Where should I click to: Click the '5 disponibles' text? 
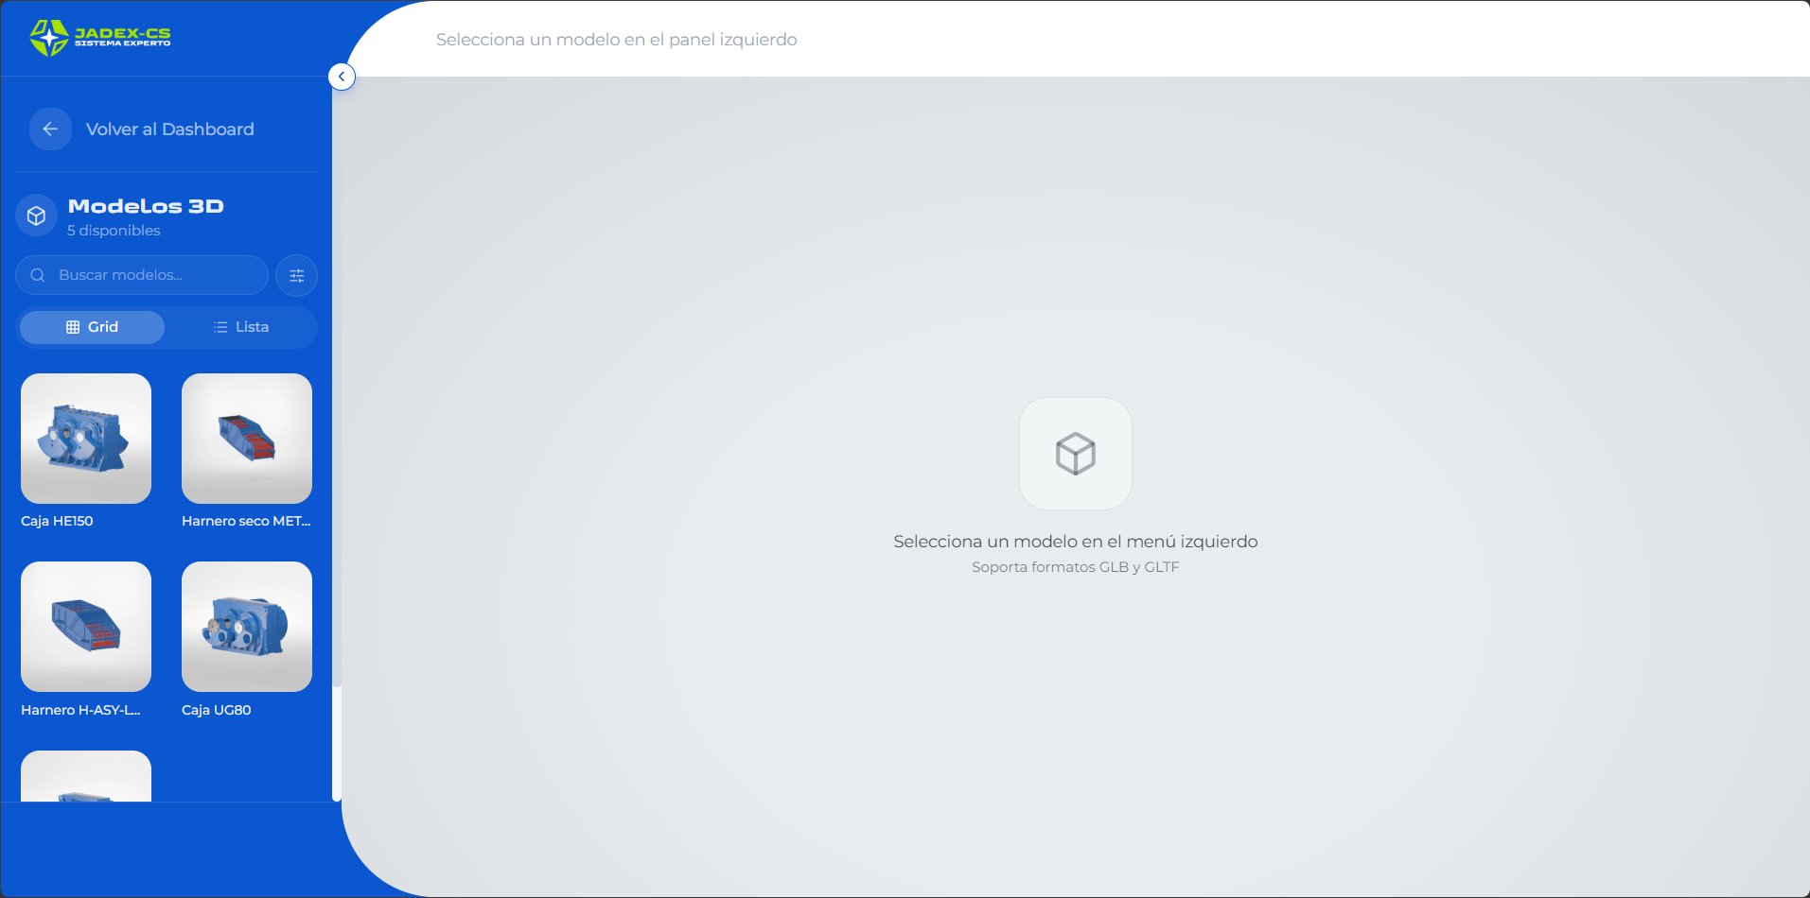[x=114, y=231]
